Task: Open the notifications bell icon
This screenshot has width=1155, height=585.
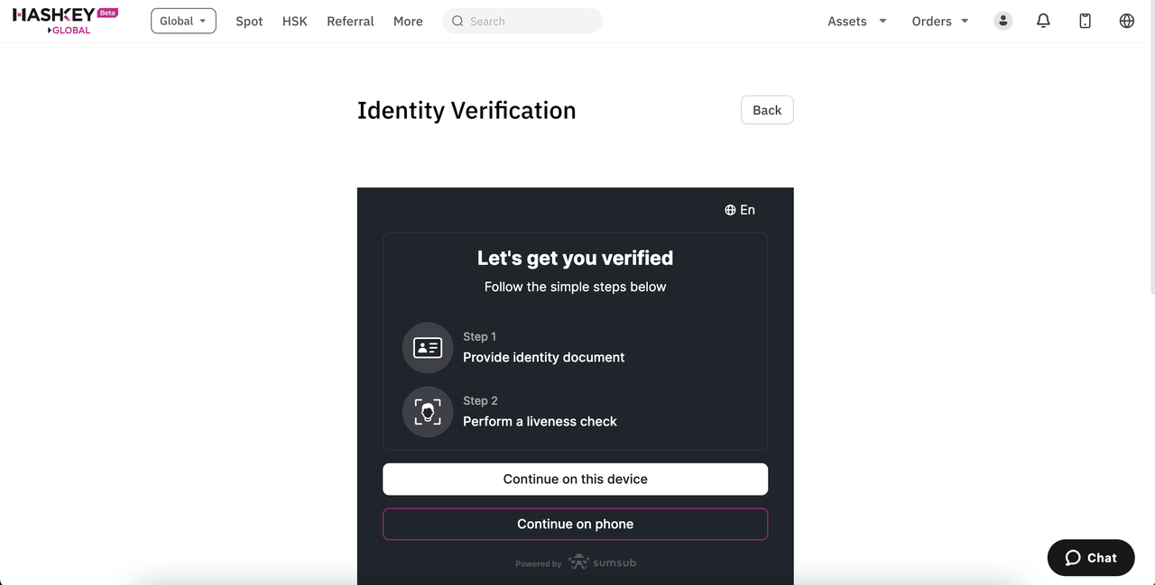Action: coord(1043,21)
